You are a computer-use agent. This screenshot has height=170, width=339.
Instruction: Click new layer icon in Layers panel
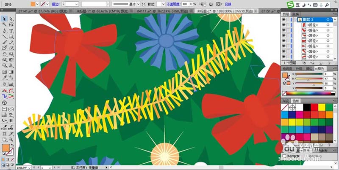[321, 63]
